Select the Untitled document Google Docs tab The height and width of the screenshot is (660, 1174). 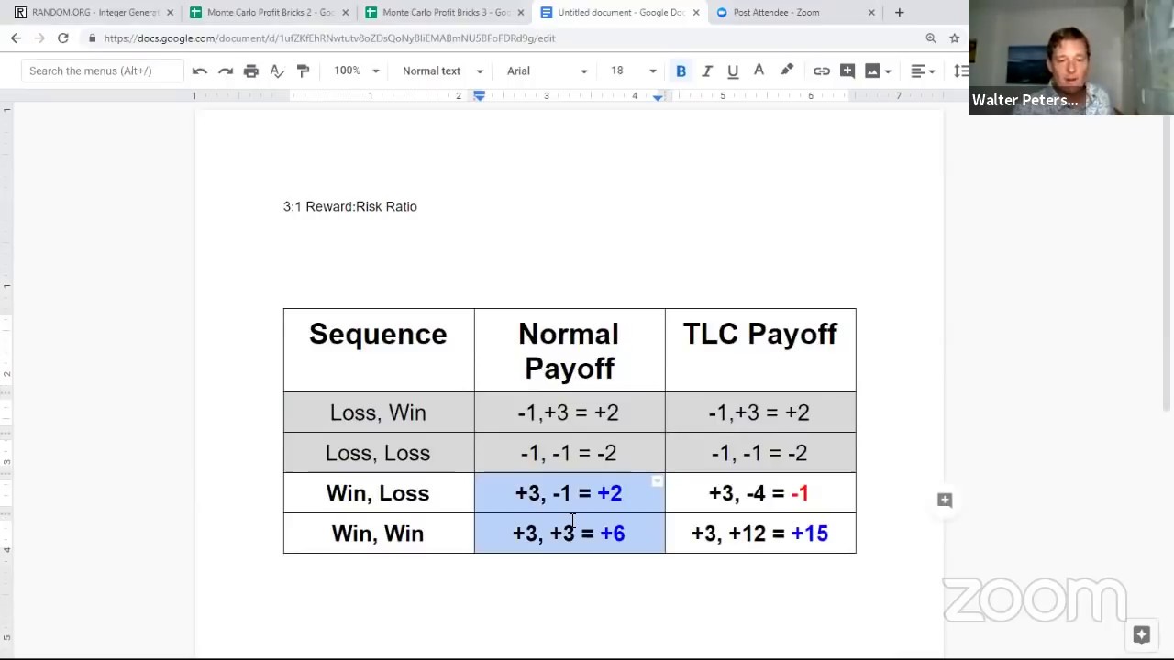point(619,13)
